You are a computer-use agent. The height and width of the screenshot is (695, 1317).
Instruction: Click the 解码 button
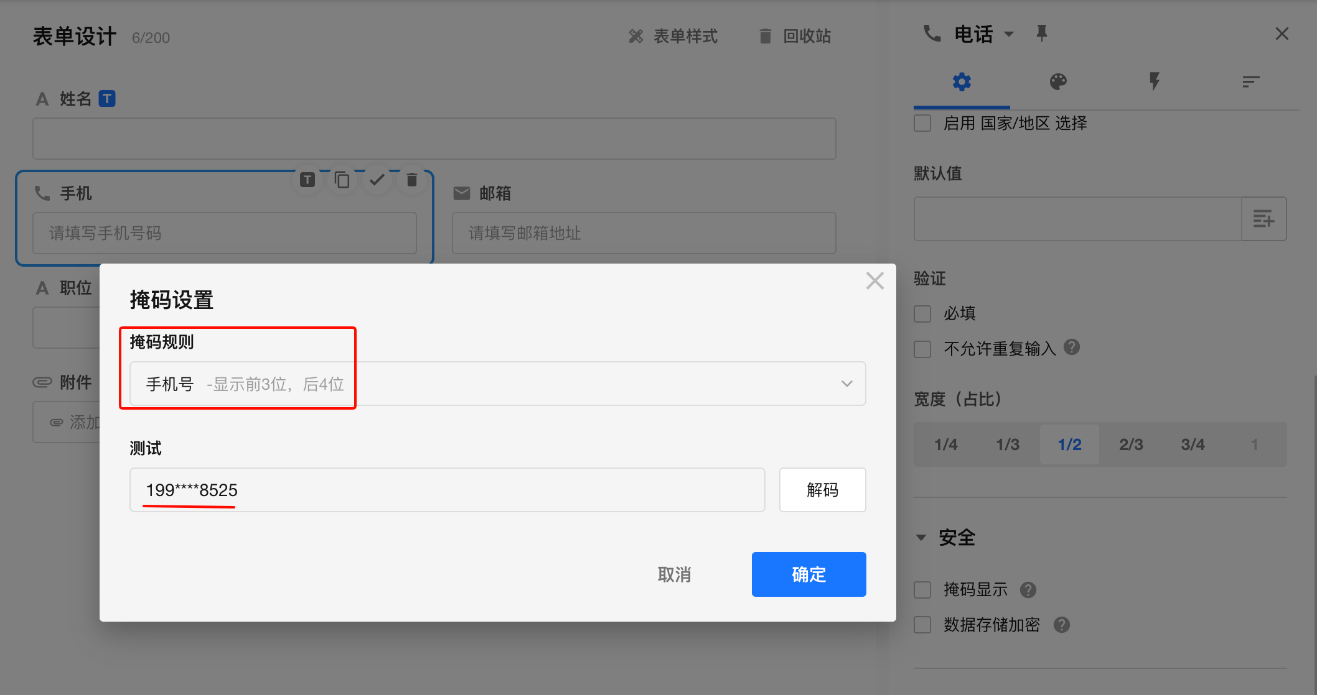click(x=822, y=490)
